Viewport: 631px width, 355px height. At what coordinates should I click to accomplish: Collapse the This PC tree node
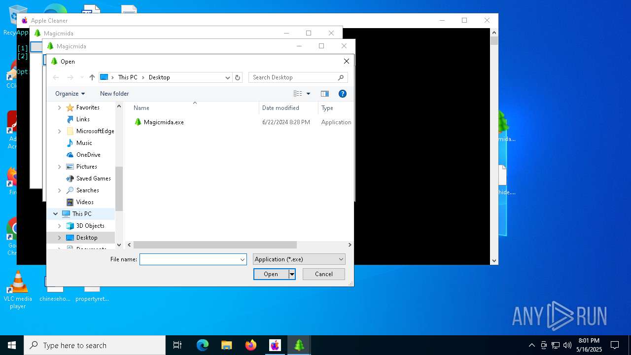tap(55, 214)
